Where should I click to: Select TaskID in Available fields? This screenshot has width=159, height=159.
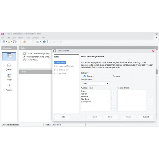tap(95, 94)
